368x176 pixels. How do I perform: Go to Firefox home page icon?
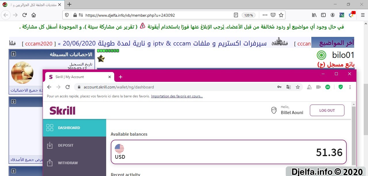[34, 15]
